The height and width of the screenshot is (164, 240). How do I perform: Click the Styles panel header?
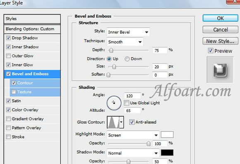pyautogui.click(x=32, y=19)
